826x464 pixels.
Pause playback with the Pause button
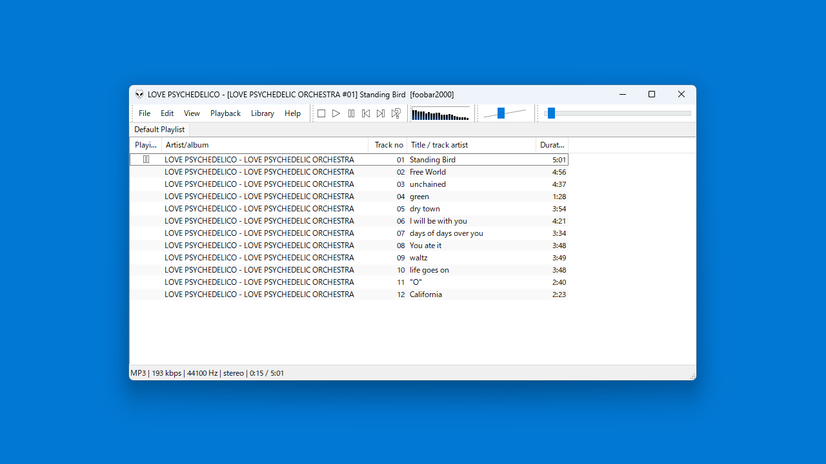pyautogui.click(x=351, y=113)
